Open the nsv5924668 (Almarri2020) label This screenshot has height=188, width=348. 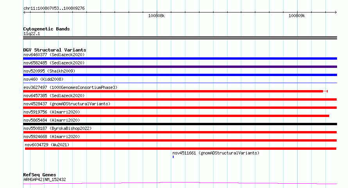pos(52,137)
